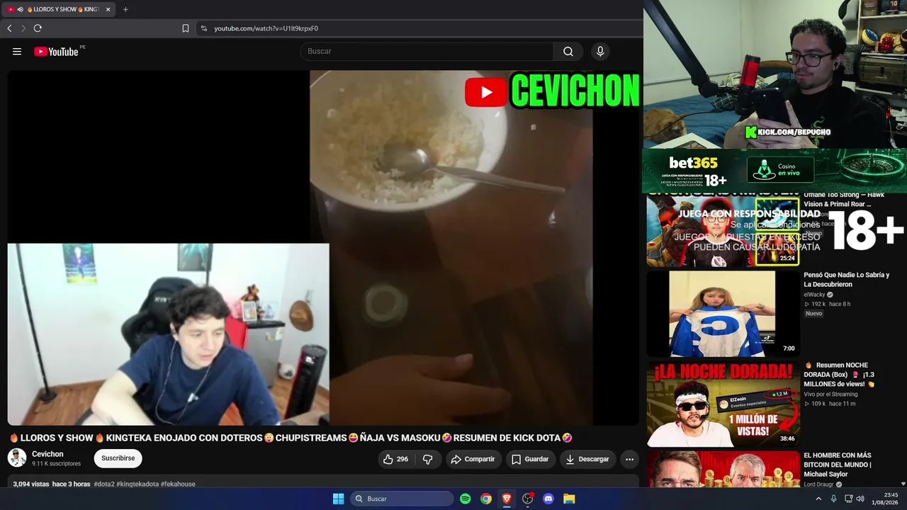Open 'Resumen NOCHE DORADA (Box)' video title
907x510 pixels.
pos(840,374)
